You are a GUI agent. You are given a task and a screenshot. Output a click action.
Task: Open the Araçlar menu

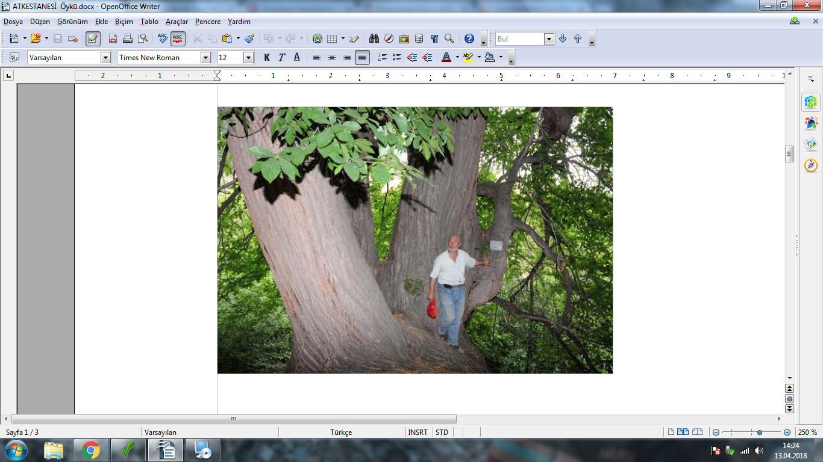(x=177, y=21)
